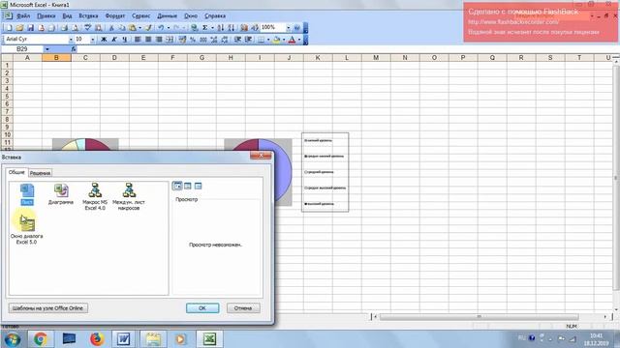Toggle underline formatting

tap(125, 40)
